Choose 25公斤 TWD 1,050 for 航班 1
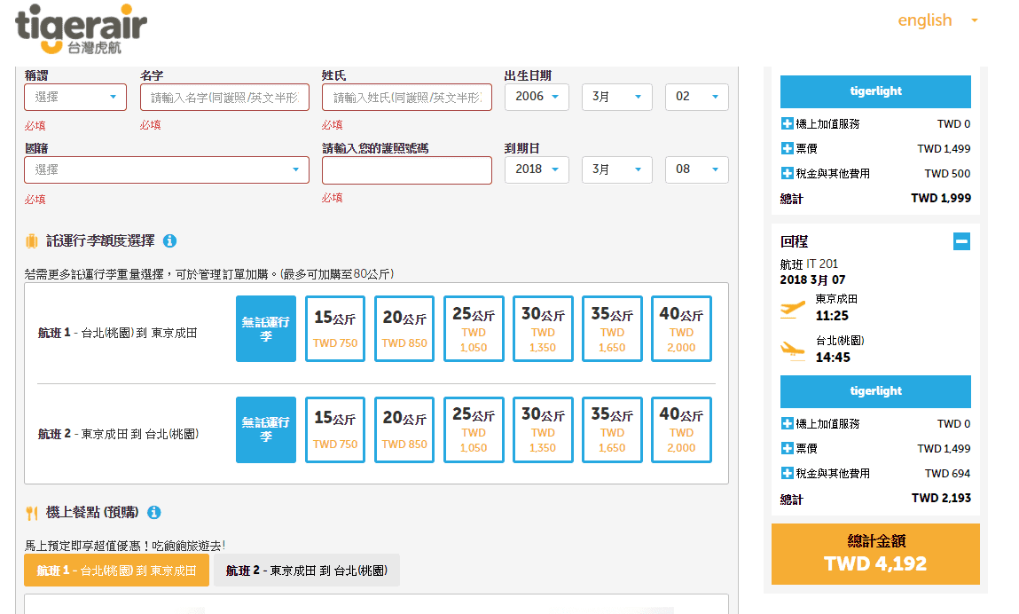 coord(474,328)
